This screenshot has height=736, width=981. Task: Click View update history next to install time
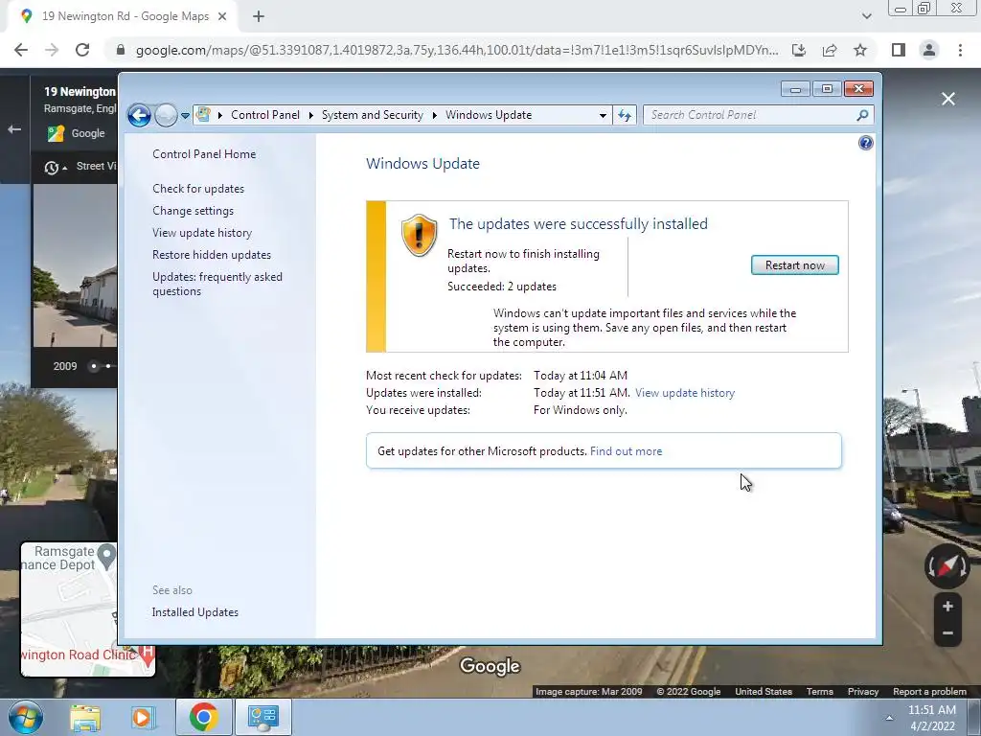click(x=684, y=393)
